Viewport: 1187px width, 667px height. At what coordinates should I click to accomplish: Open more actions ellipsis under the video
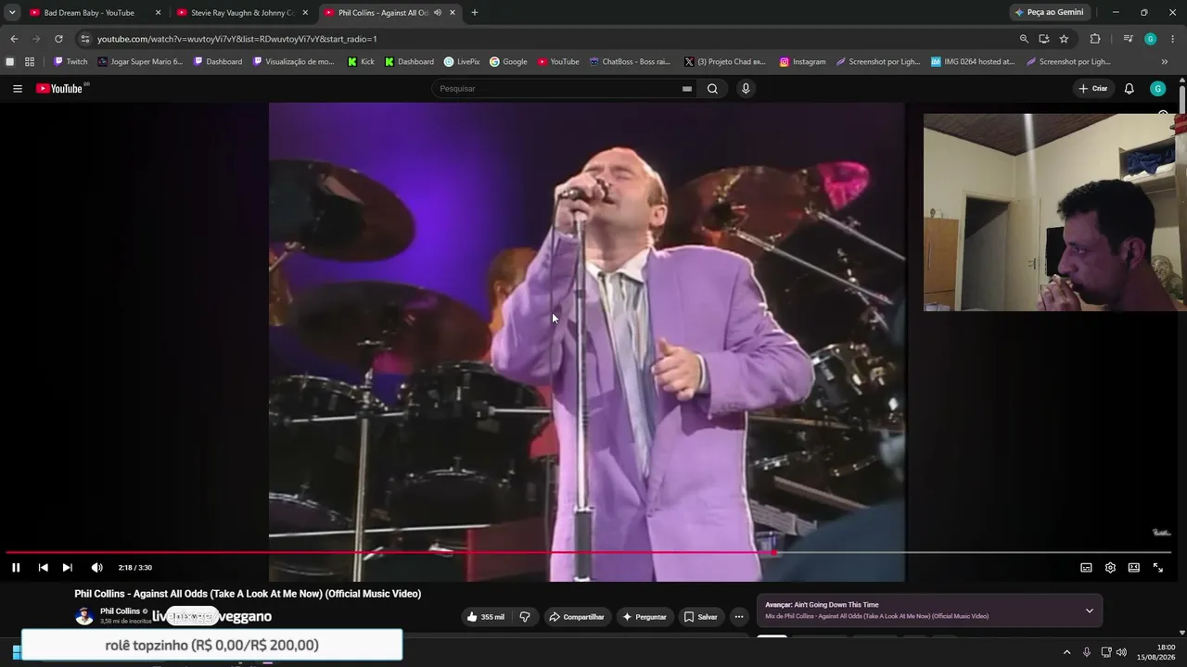[739, 617]
